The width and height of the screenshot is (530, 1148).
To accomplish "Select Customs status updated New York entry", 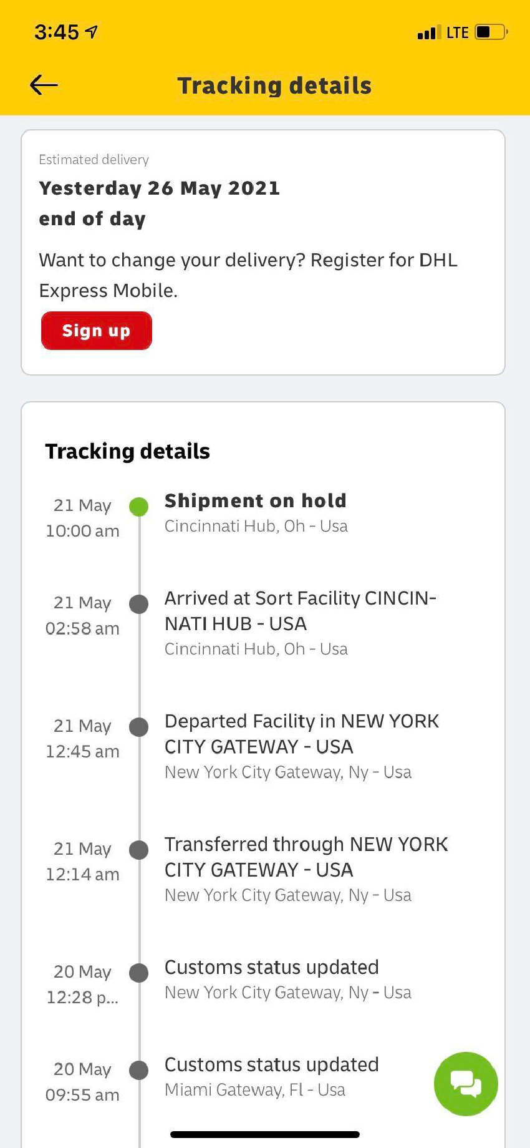I will tap(287, 979).
